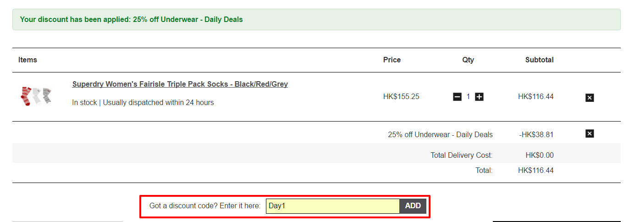The image size is (629, 222).
Task: Click the HK$0.00 delivery cost value
Action: [540, 155]
